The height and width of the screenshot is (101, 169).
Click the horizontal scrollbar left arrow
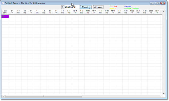pos(4,96)
